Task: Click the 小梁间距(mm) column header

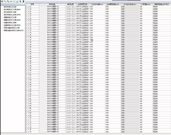Action: pyautogui.click(x=145, y=4)
